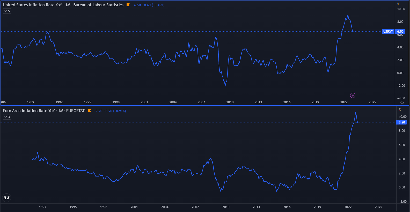Click the purple lightning event icon
The image size is (410, 212).
point(353,96)
